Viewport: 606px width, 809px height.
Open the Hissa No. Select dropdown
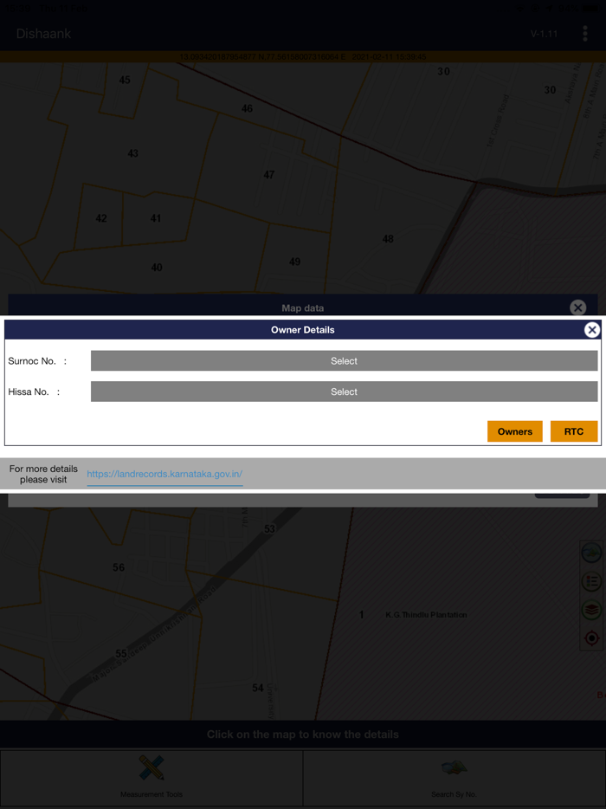[x=344, y=392]
